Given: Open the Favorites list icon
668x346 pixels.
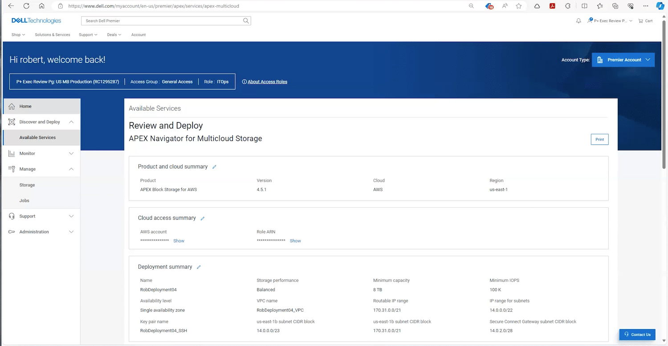Looking at the screenshot, I should click(x=600, y=6).
